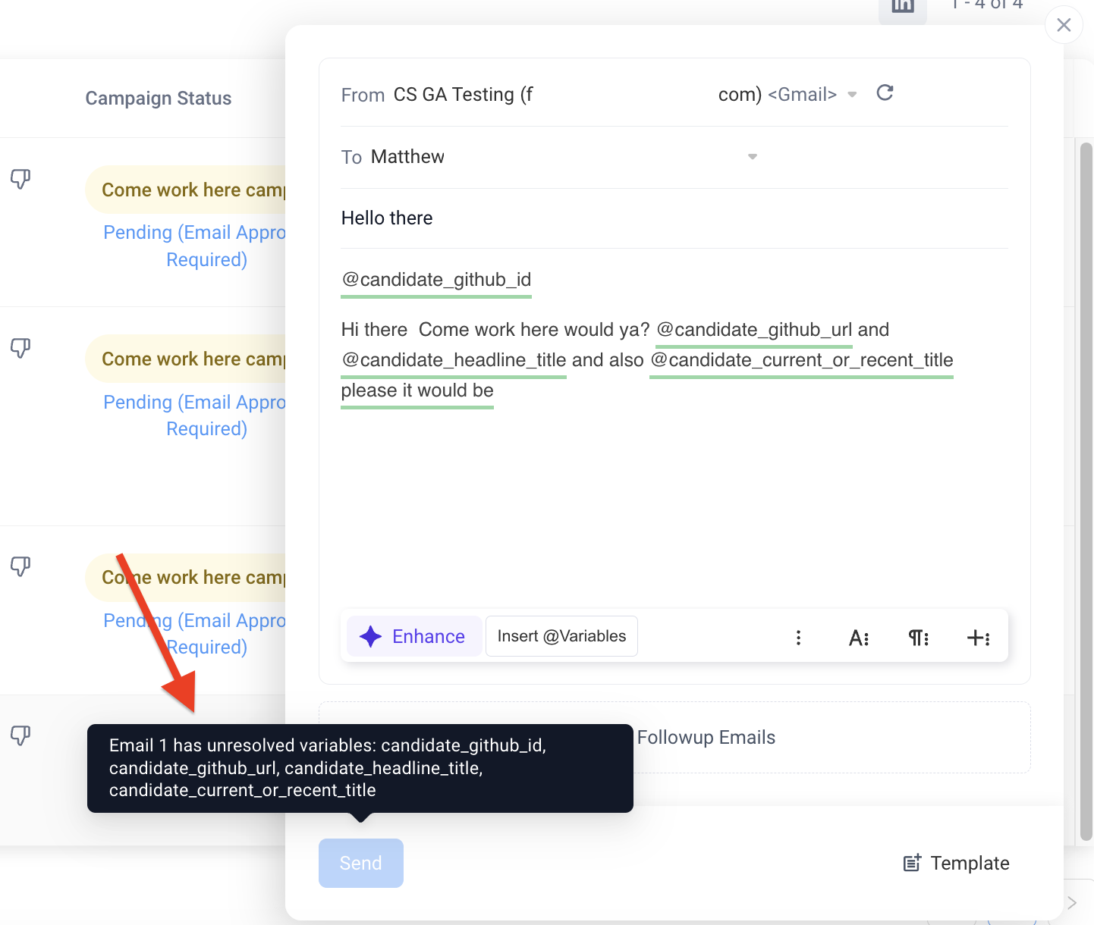Click the @candidate_github_url variable

click(754, 330)
